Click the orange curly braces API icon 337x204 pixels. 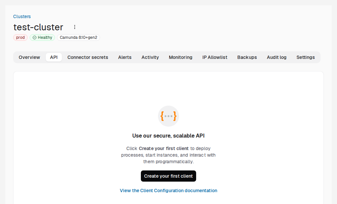(x=168, y=116)
